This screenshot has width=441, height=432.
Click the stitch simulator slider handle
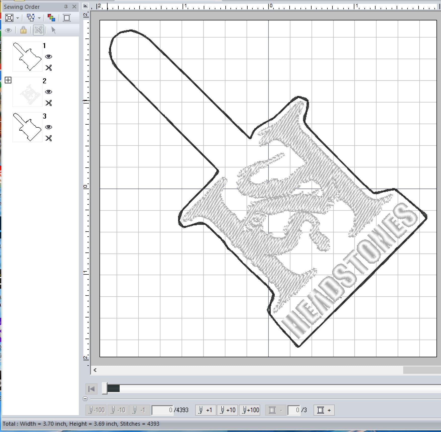click(x=105, y=389)
